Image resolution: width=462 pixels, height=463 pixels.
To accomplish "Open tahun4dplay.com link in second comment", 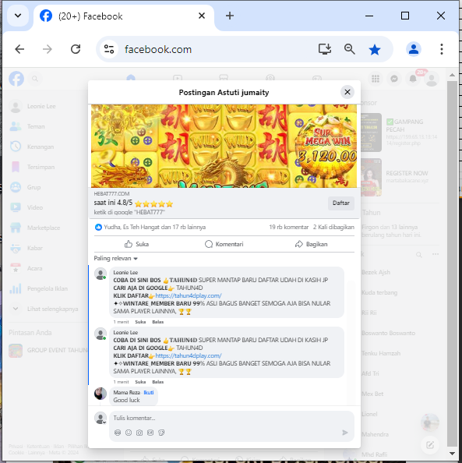I will pyautogui.click(x=189, y=355).
